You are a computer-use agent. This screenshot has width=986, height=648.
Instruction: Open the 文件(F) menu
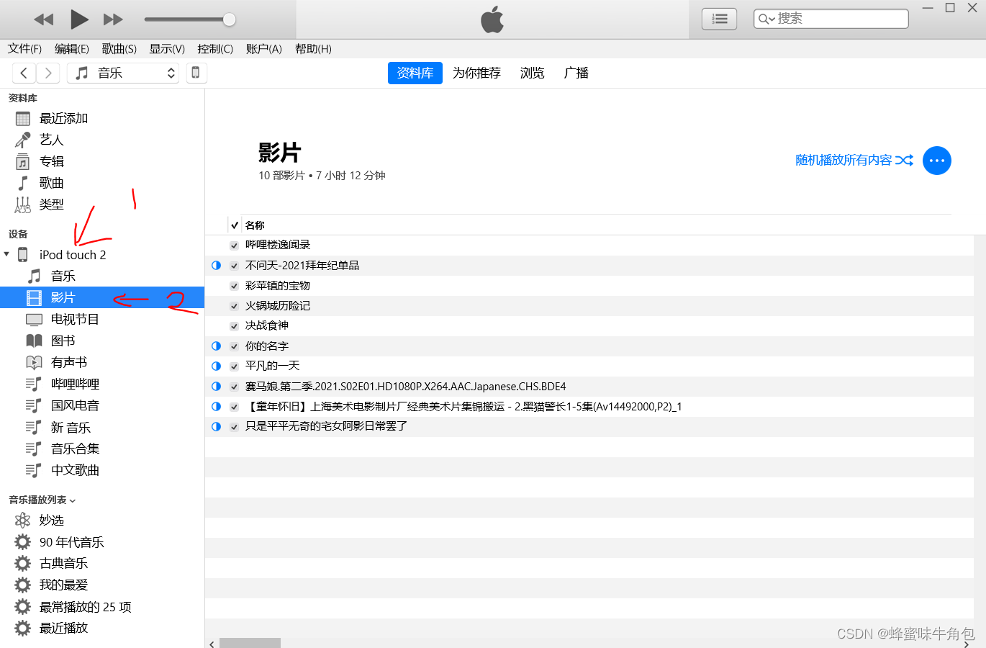(24, 49)
